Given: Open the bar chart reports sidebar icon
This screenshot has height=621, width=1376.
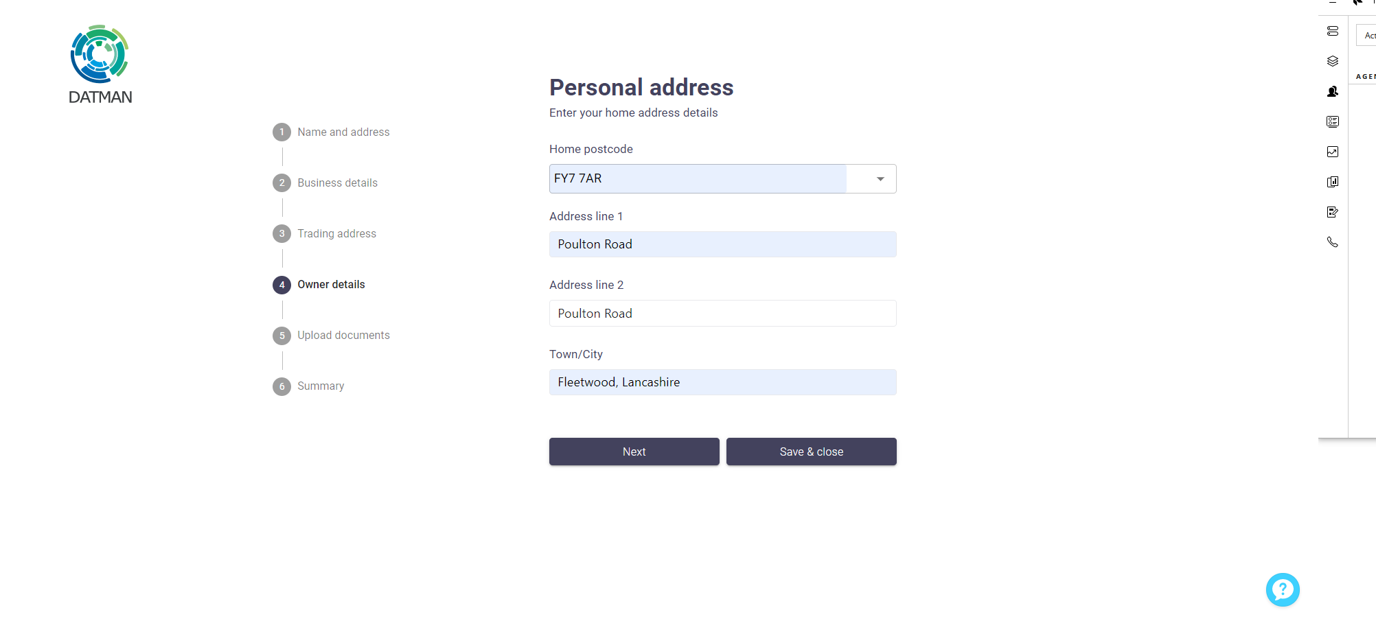Looking at the screenshot, I should click(x=1333, y=182).
